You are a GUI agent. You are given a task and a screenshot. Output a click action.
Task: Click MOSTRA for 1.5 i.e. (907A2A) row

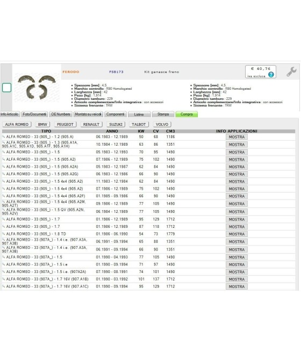[x=236, y=272]
